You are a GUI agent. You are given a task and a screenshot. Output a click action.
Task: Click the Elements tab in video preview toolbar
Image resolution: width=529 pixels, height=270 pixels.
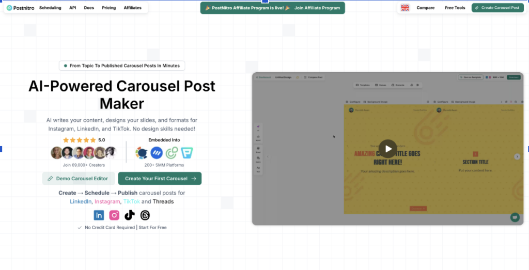(x=398, y=85)
